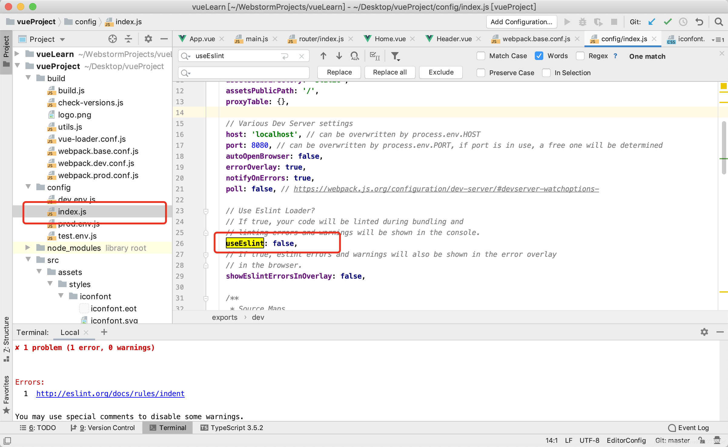Click the Stop square icon
728x447 pixels.
click(614, 22)
